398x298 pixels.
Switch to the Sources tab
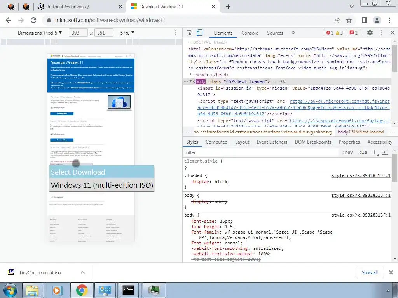tap(275, 33)
